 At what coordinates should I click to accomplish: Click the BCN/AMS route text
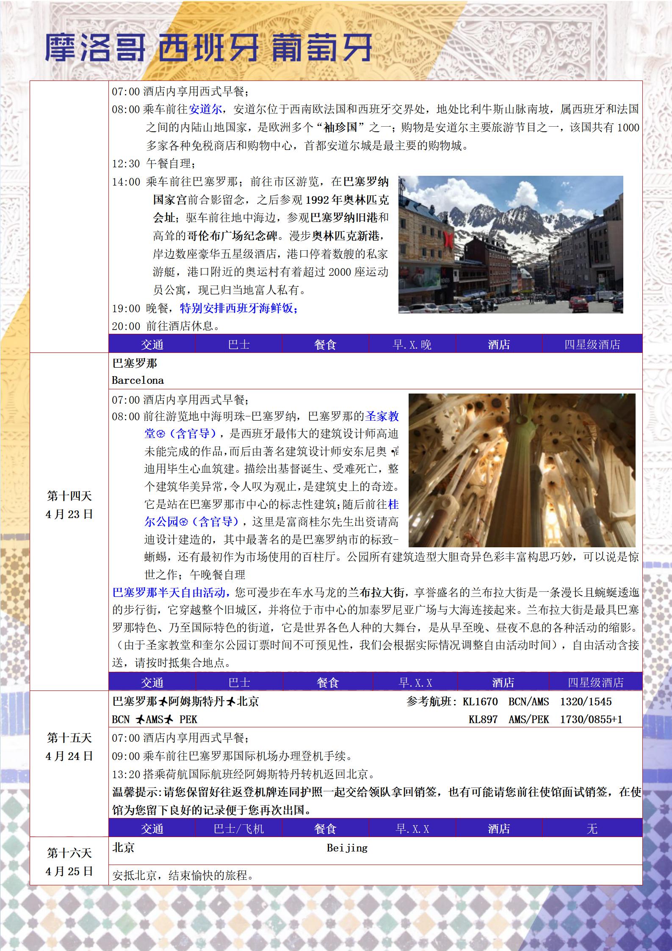click(528, 701)
